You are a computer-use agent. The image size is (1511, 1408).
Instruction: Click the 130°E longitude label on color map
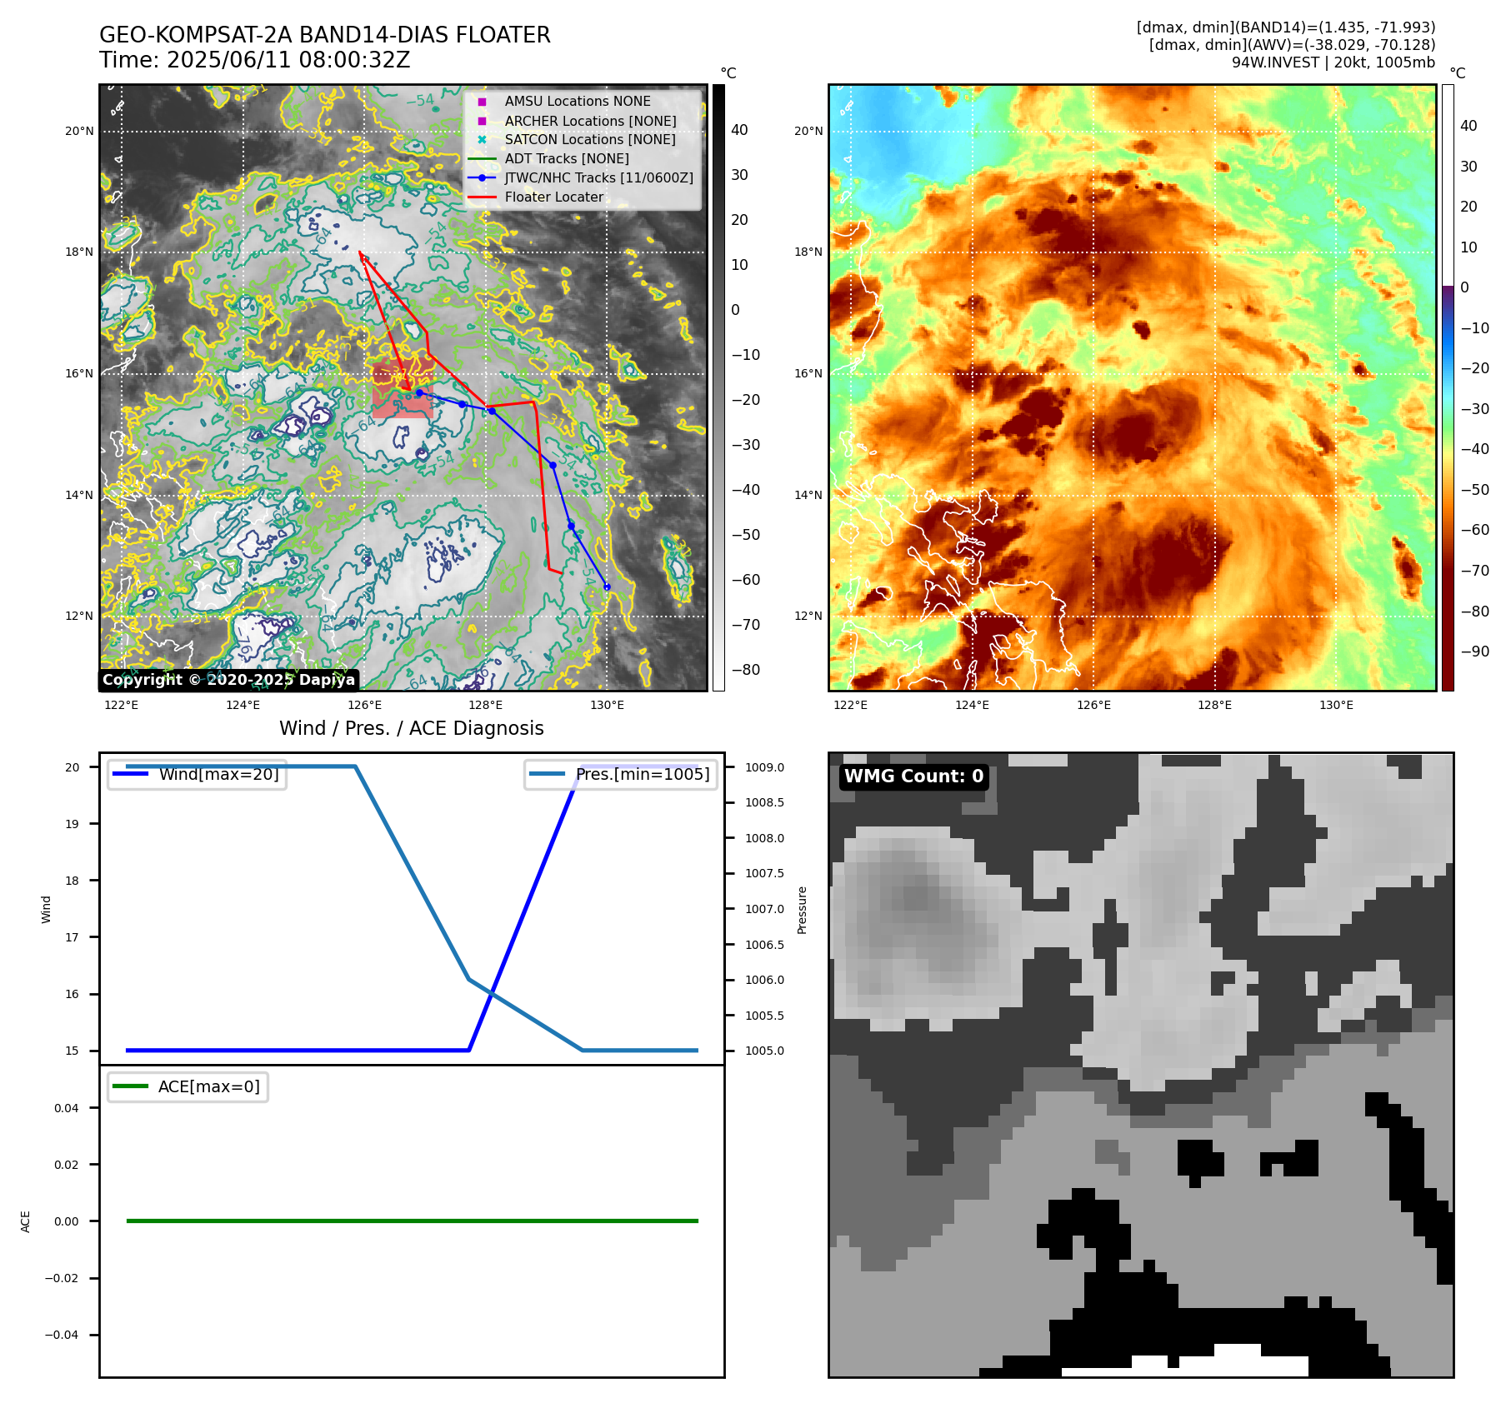pos(1336,705)
